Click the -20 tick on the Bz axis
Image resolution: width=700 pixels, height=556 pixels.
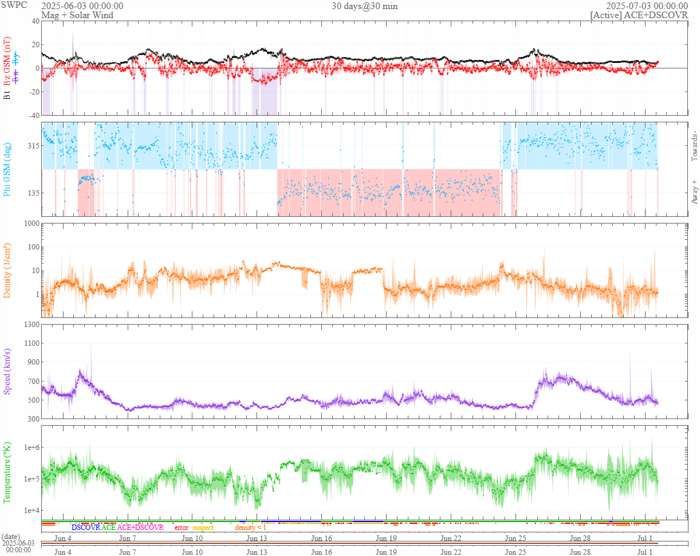[34, 91]
